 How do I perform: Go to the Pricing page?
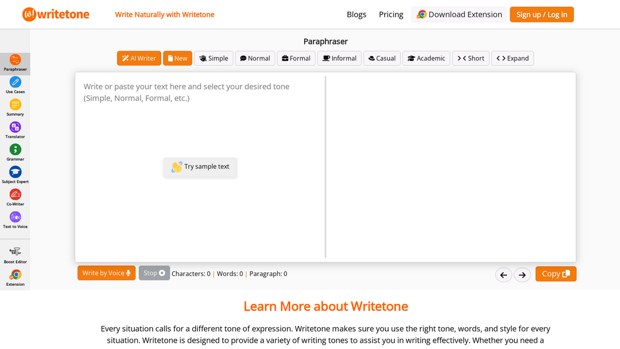391,14
